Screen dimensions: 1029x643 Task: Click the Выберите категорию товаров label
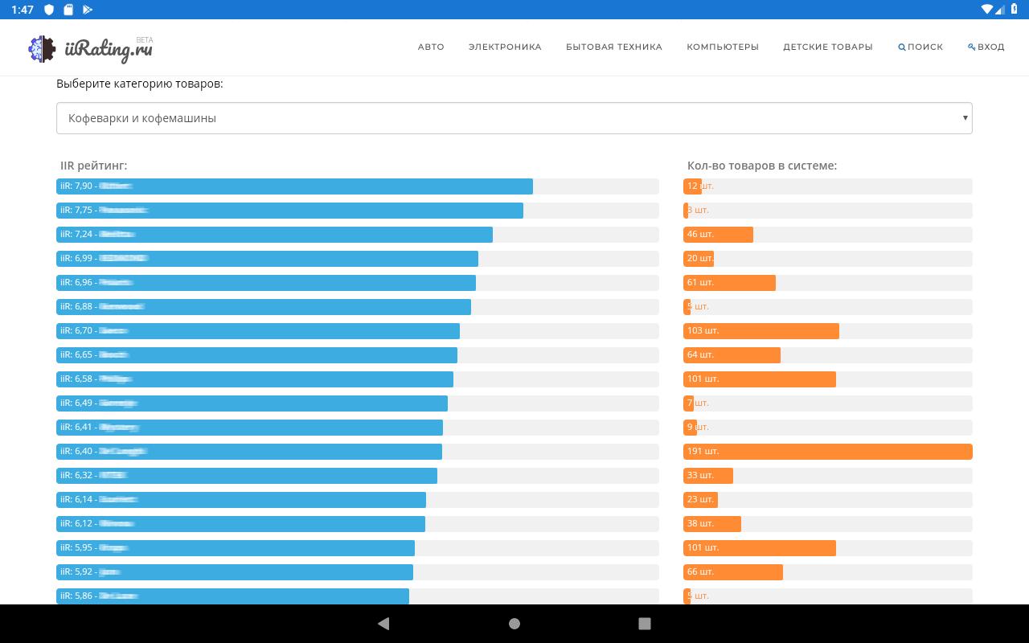point(140,84)
